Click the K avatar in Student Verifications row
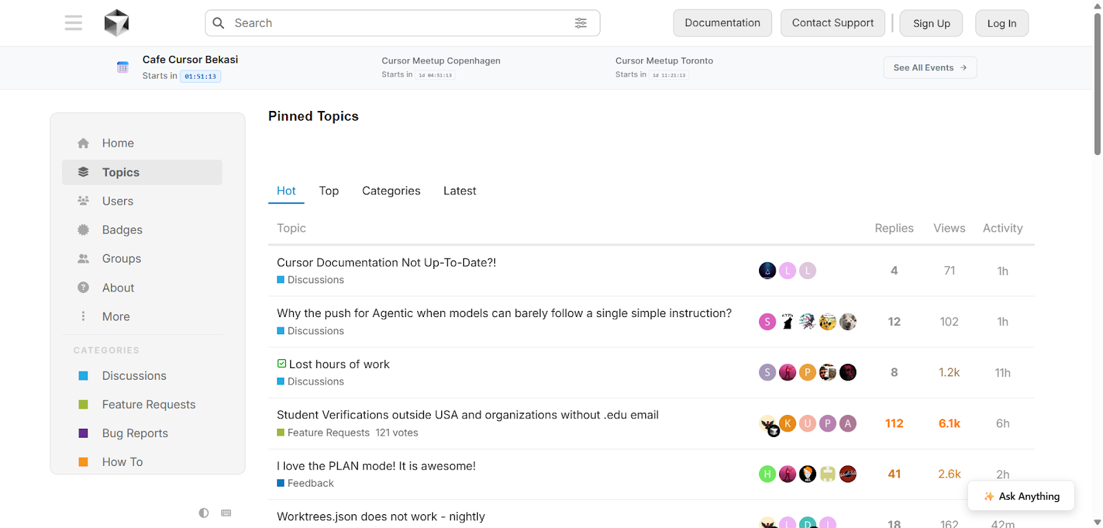The height and width of the screenshot is (528, 1103). click(x=787, y=423)
